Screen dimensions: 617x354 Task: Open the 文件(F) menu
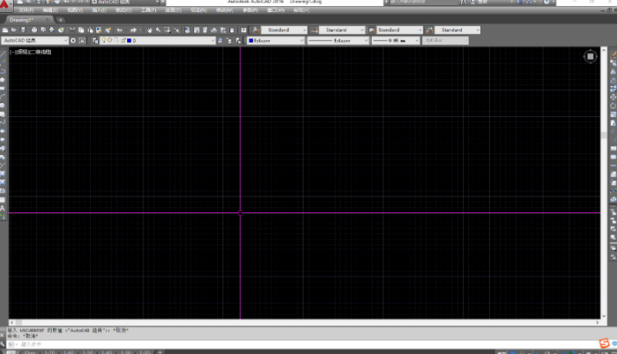point(26,10)
